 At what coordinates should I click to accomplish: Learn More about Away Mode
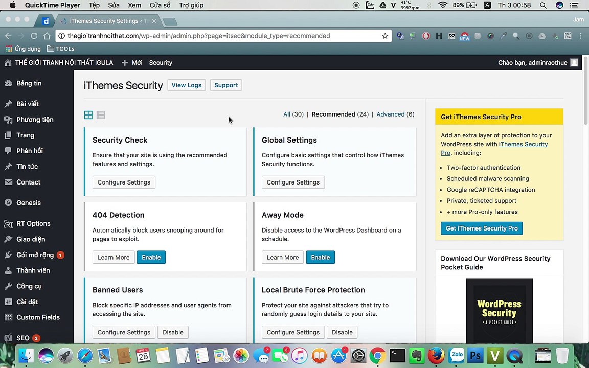[282, 257]
